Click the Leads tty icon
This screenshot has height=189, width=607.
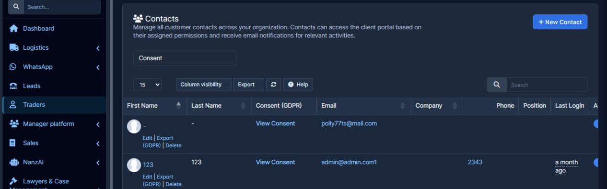(13, 86)
